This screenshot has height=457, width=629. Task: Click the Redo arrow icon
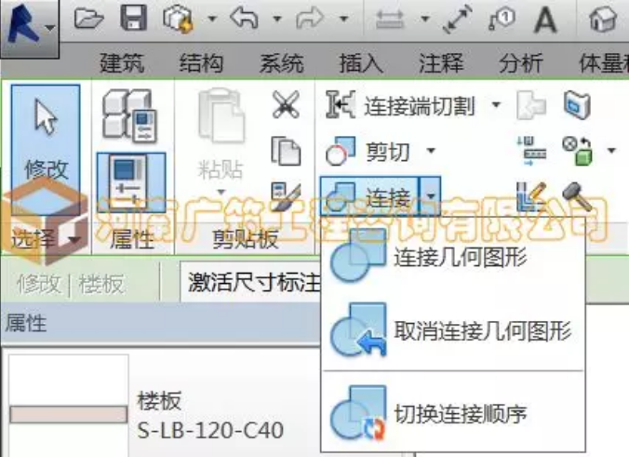pos(309,18)
